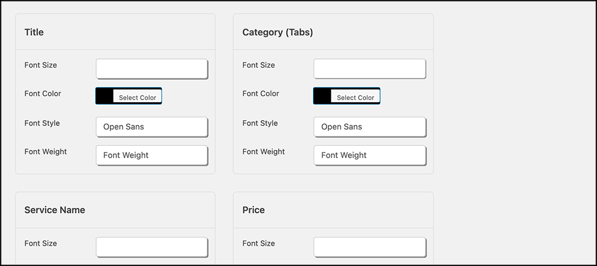Click the Title panel heading
Image resolution: width=597 pixels, height=266 pixels.
coord(34,32)
